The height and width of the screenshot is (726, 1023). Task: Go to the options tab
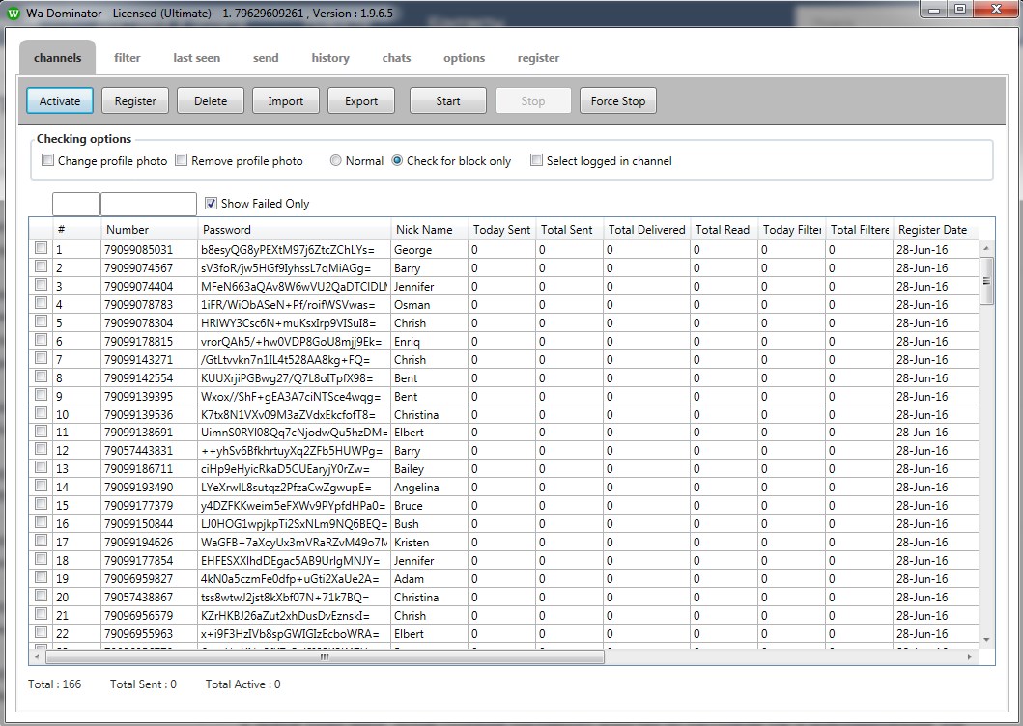click(464, 58)
